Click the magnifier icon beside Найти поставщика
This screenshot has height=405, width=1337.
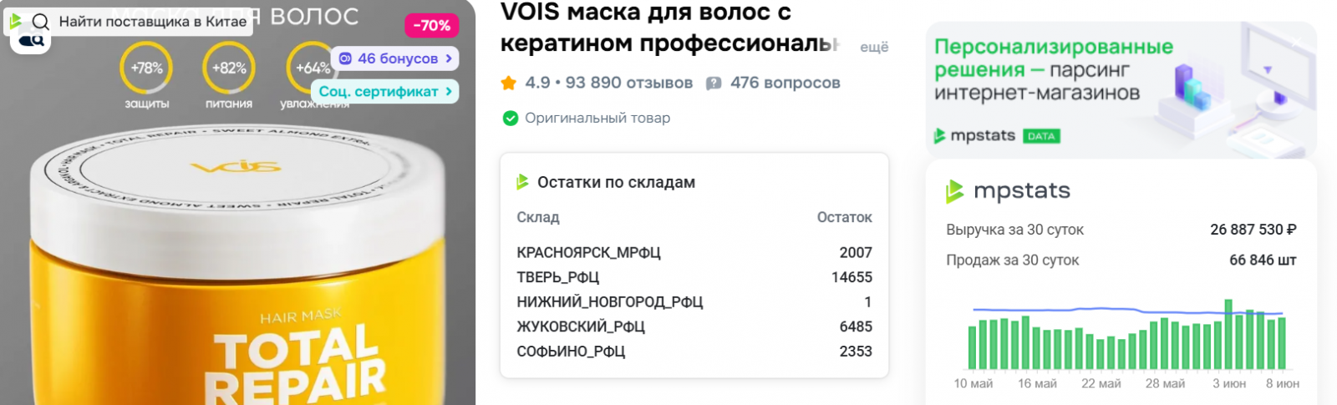point(40,22)
